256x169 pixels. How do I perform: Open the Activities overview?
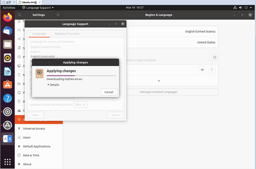[9, 8]
